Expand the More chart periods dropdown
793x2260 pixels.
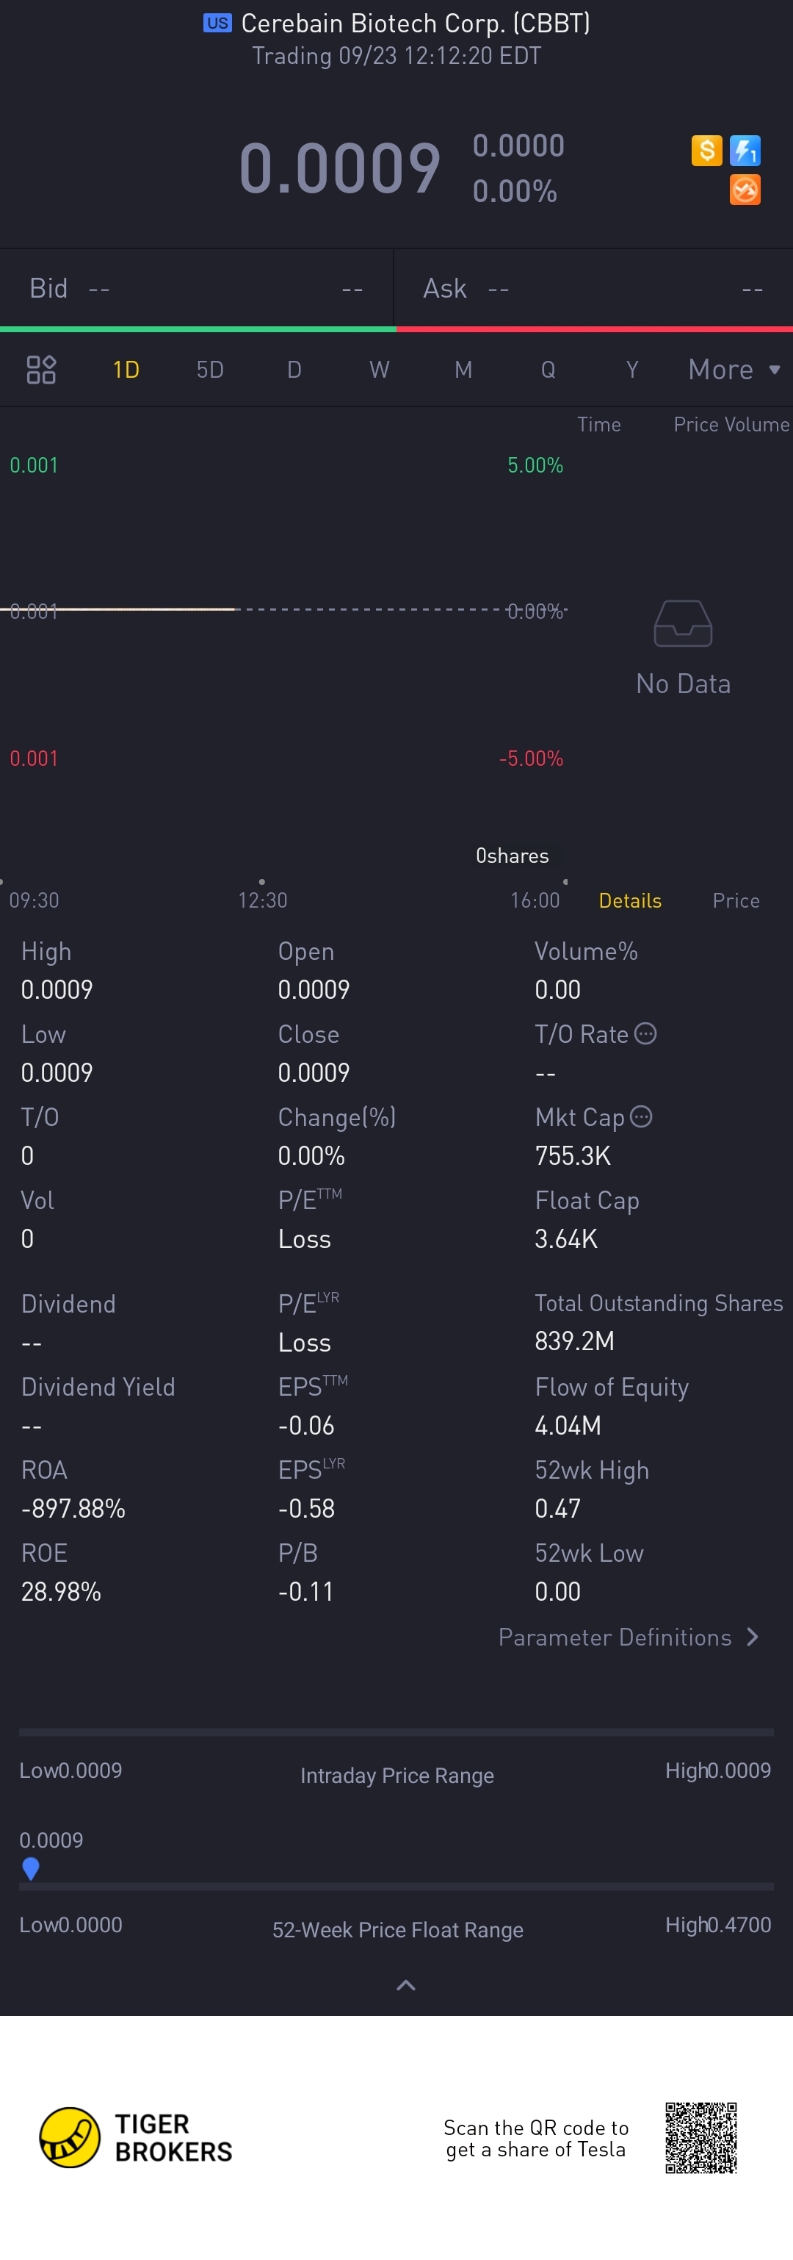tap(734, 370)
